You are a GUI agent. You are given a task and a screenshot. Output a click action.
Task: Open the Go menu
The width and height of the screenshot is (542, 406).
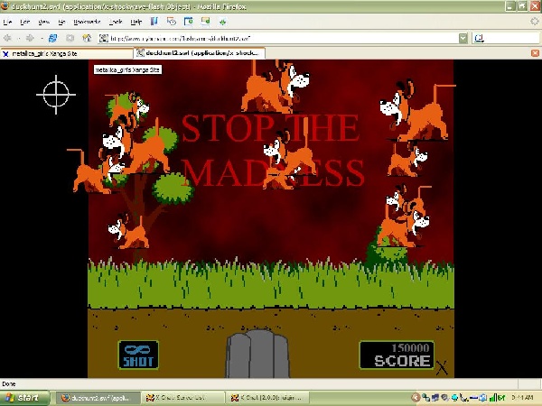point(61,22)
